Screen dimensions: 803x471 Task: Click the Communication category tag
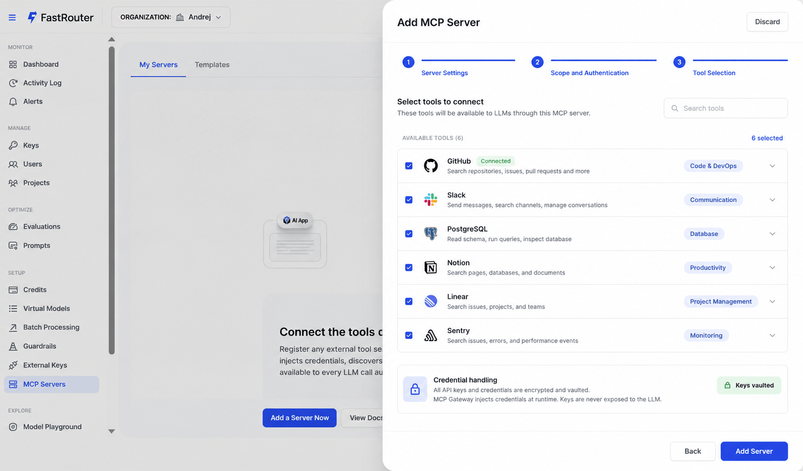(x=713, y=200)
